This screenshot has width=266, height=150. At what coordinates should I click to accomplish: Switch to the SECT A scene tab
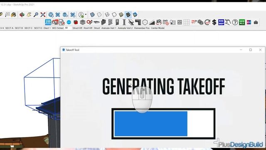[x=9, y=28]
